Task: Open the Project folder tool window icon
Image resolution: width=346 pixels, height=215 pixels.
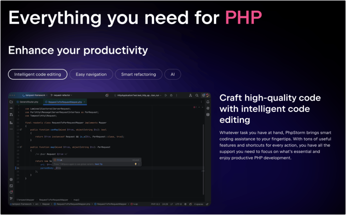Action: pyautogui.click(x=11, y=102)
